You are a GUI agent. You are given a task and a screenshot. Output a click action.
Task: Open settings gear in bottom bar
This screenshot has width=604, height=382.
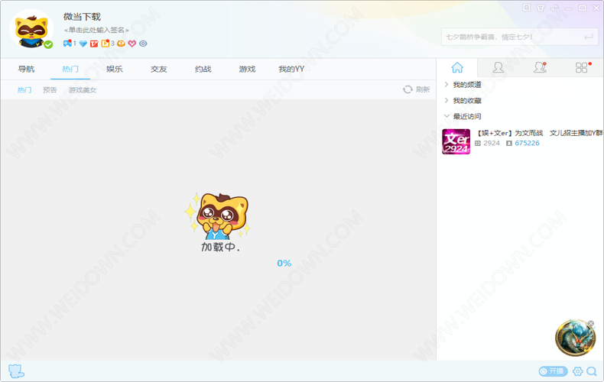point(578,371)
